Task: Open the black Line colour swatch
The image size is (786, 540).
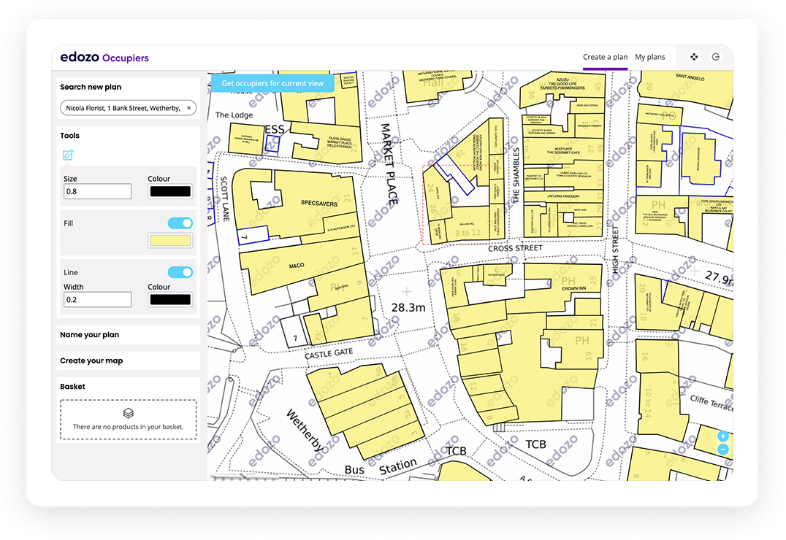Action: 170,300
